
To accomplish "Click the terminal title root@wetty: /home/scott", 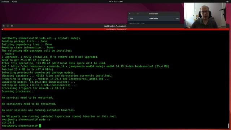I will (115, 26).
